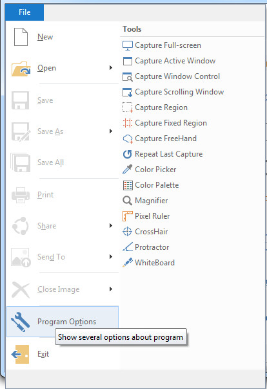Select Program Options menu entry
Viewport: 267px width, 389px height.
click(63, 322)
